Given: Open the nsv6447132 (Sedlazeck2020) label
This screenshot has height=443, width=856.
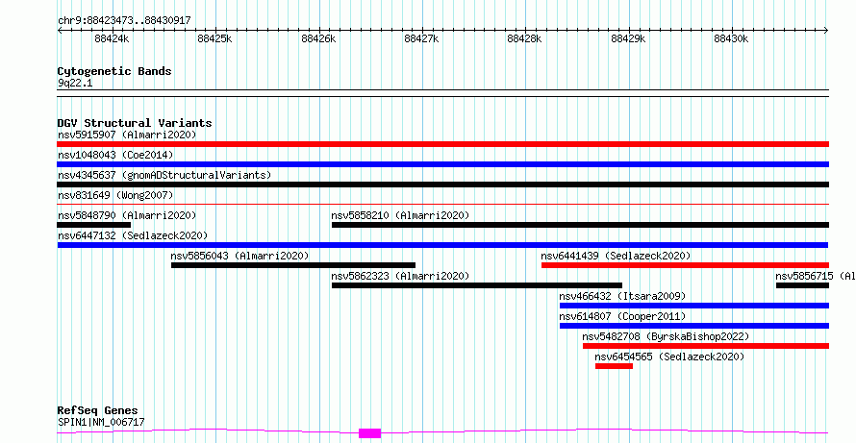Looking at the screenshot, I should pyautogui.click(x=133, y=235).
